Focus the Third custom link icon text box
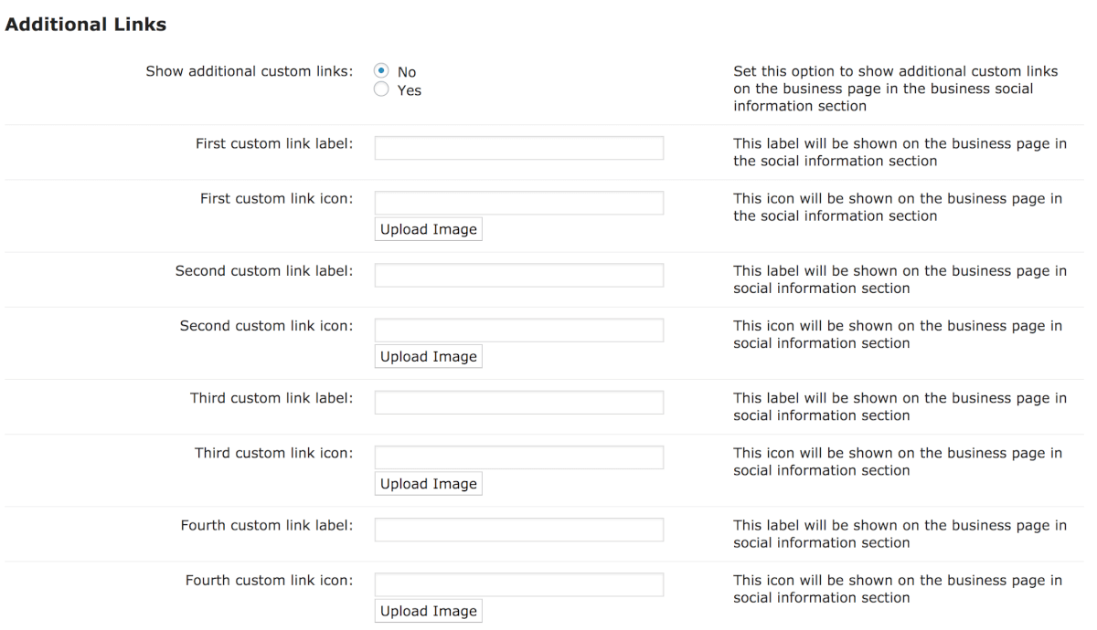Viewport: 1097px width, 630px height. (518, 457)
